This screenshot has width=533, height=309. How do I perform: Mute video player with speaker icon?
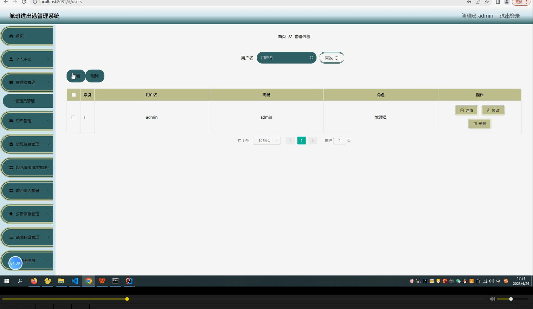pyautogui.click(x=492, y=299)
